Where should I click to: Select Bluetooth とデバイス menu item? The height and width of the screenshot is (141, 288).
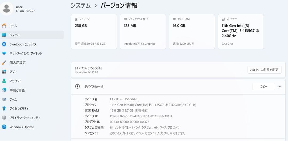coord(32,44)
